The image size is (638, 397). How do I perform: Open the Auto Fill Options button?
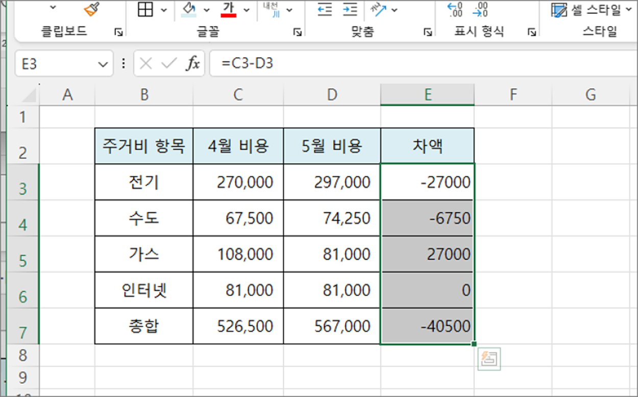pyautogui.click(x=489, y=359)
